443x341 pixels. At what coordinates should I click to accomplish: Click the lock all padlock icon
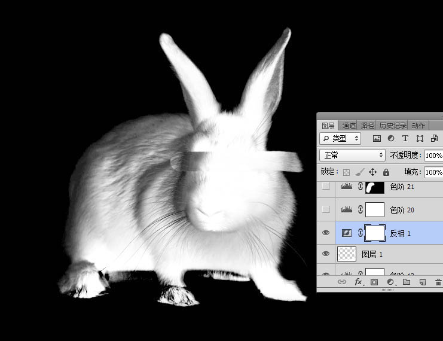pyautogui.click(x=386, y=172)
